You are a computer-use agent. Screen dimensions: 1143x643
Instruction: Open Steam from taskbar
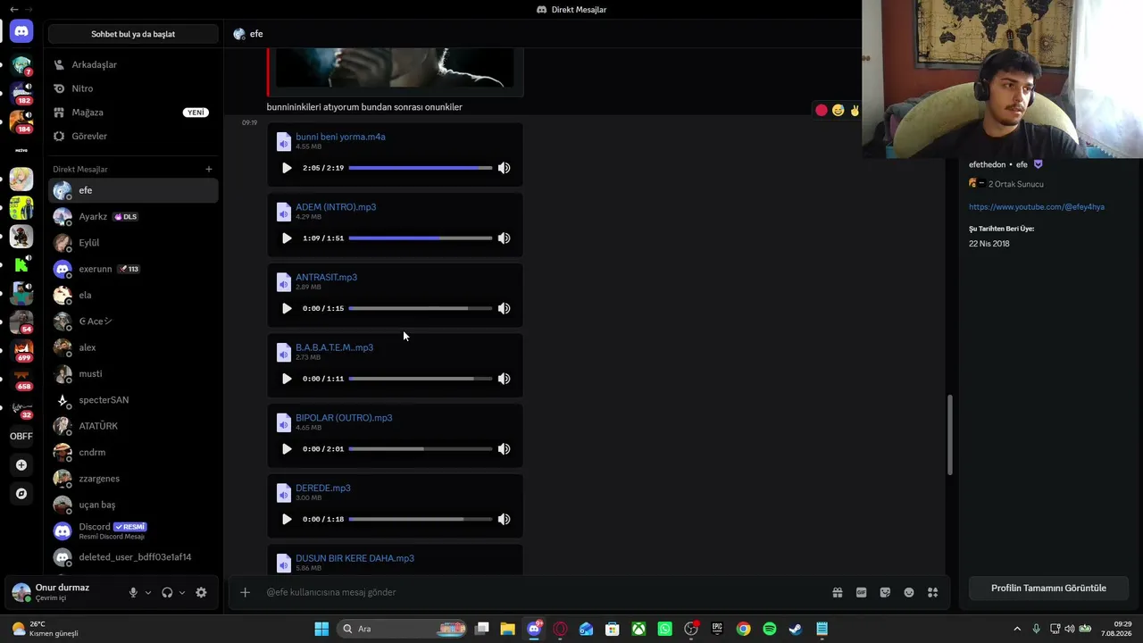coord(796,629)
